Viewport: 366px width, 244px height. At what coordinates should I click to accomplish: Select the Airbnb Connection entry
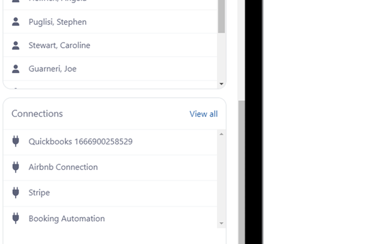pyautogui.click(x=63, y=167)
